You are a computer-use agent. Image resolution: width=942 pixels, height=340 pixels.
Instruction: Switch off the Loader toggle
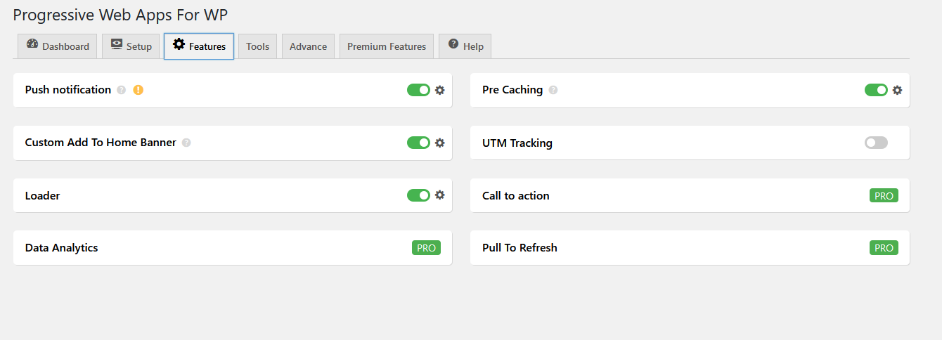pyautogui.click(x=418, y=195)
